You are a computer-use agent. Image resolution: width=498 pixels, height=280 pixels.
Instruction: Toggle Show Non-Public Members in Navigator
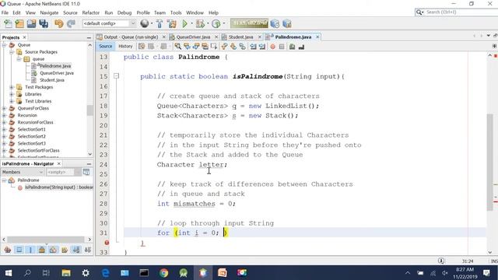pos(41,250)
